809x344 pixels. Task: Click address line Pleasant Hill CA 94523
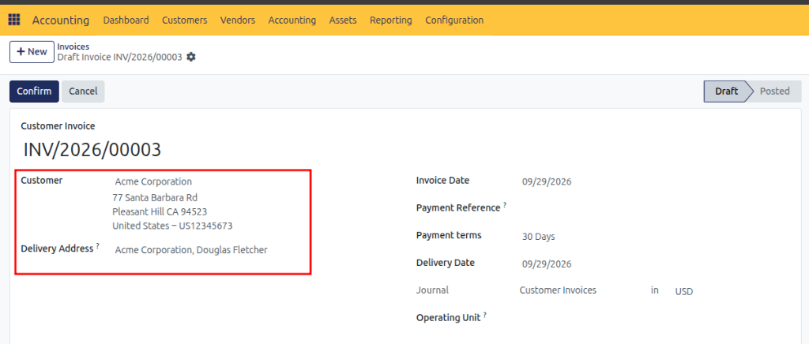(x=160, y=211)
